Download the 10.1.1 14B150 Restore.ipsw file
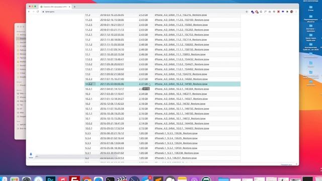The height and width of the screenshot is (181, 322). pos(182,109)
